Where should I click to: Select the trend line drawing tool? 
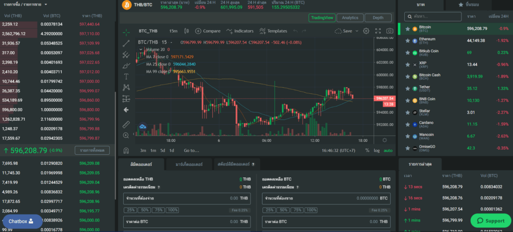(x=126, y=43)
